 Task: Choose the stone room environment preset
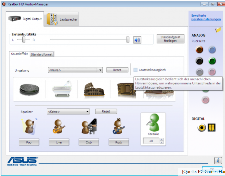(125, 90)
